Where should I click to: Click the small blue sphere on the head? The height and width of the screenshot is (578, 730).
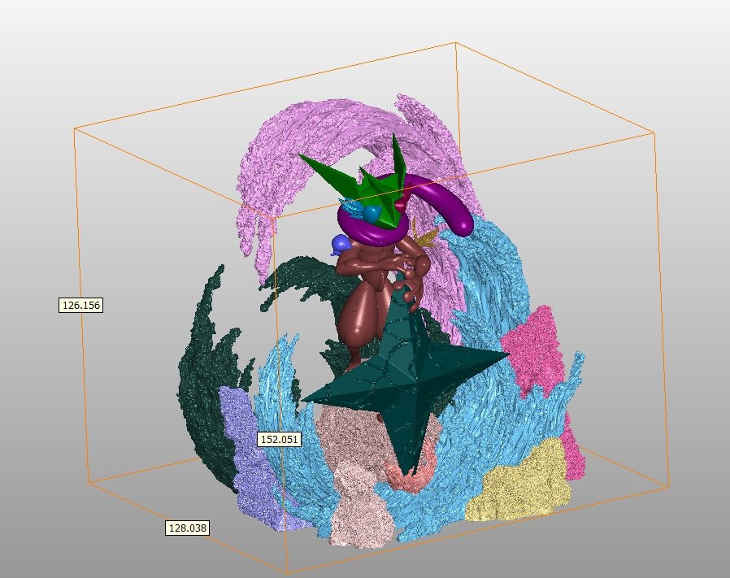[371, 215]
